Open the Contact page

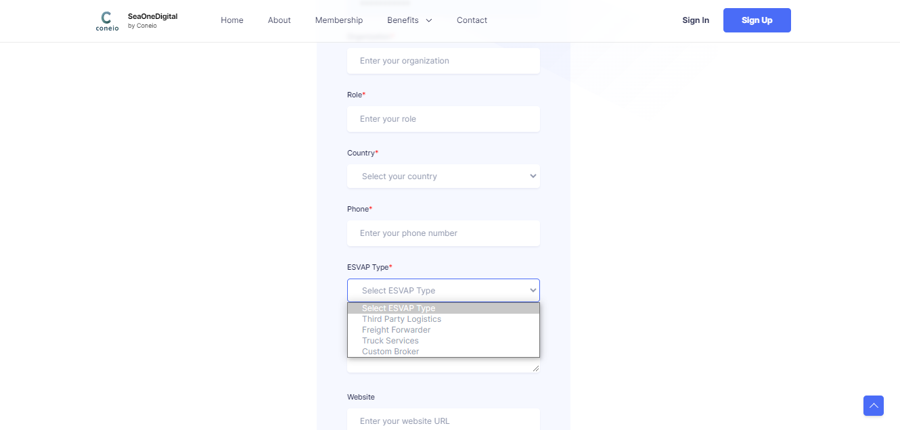tap(472, 20)
